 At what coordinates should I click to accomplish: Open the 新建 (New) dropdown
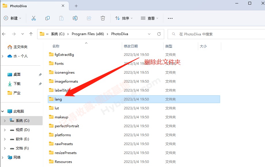pyautogui.click(x=12, y=18)
